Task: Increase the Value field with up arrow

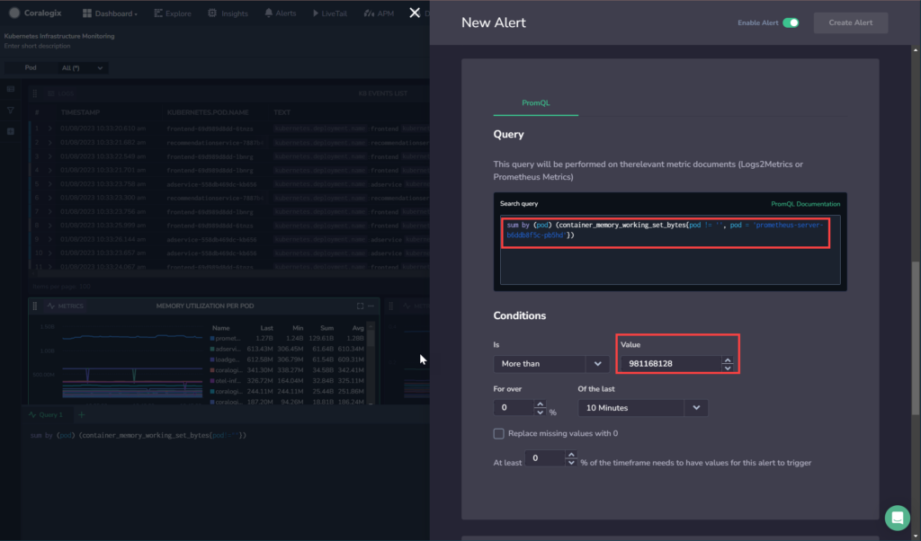Action: coord(727,360)
